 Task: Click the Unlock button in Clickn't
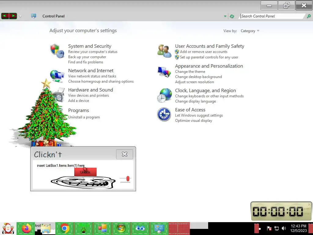[85, 172]
